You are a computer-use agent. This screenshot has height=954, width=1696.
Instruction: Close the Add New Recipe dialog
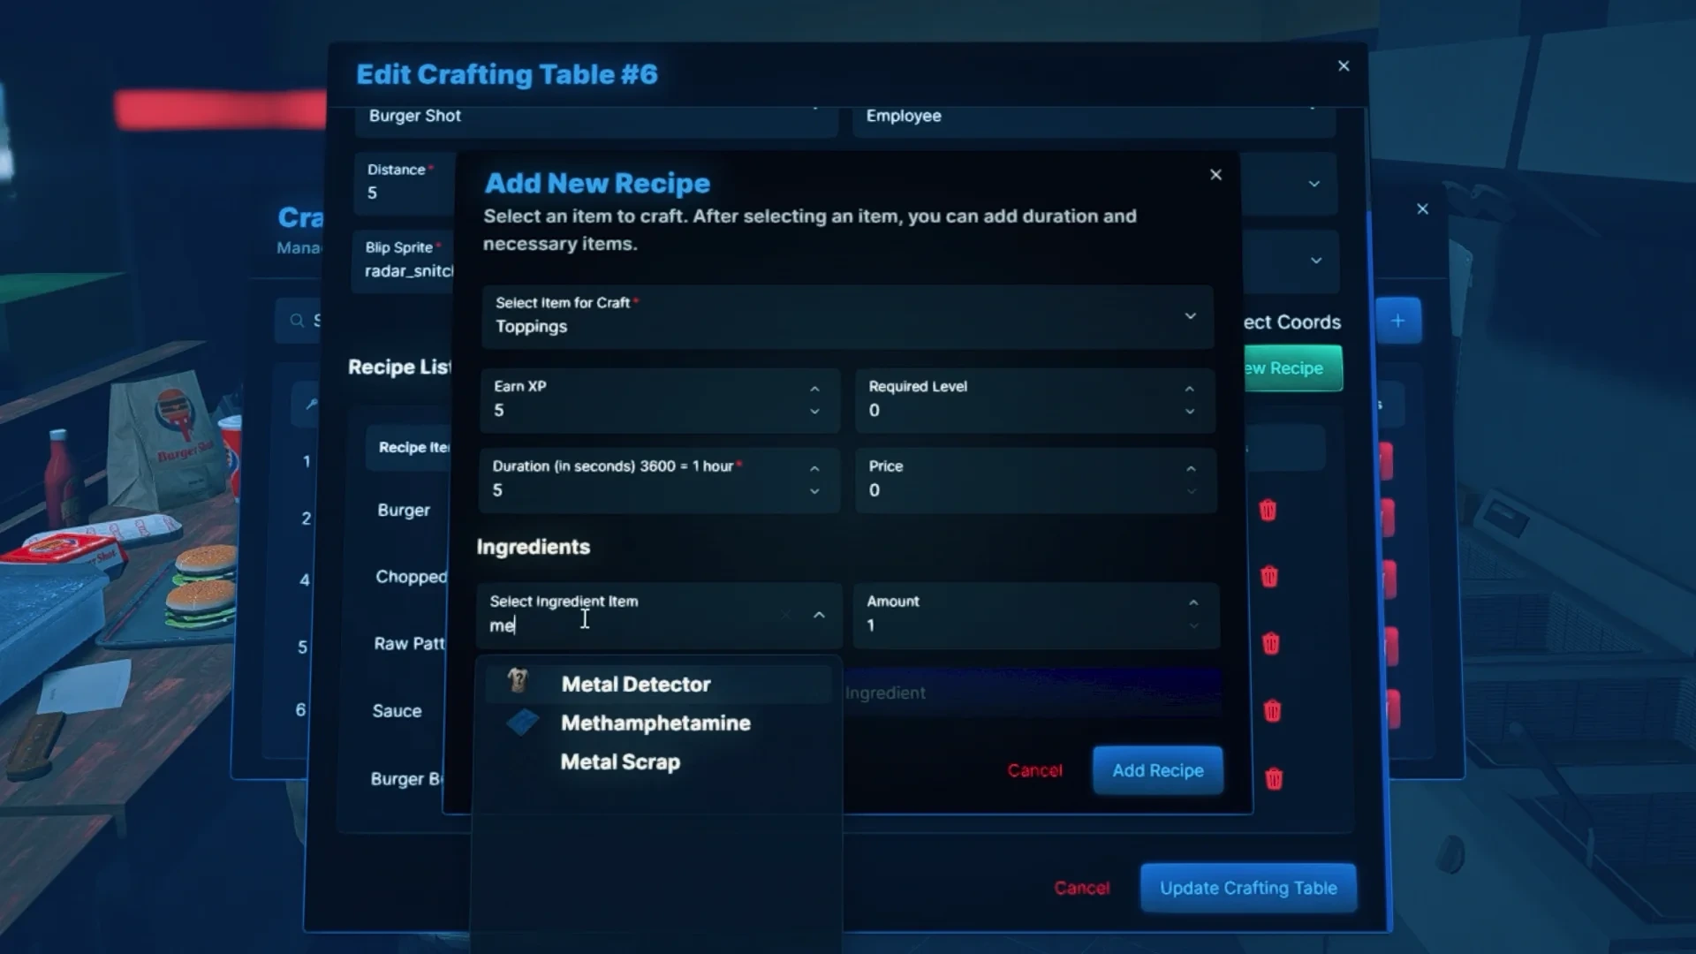click(1215, 175)
